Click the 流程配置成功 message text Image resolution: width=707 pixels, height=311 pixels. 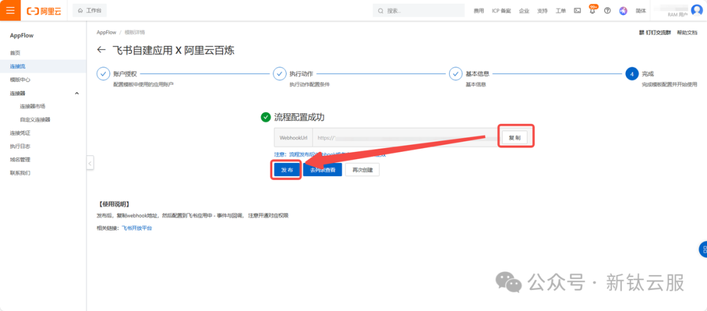[299, 118]
